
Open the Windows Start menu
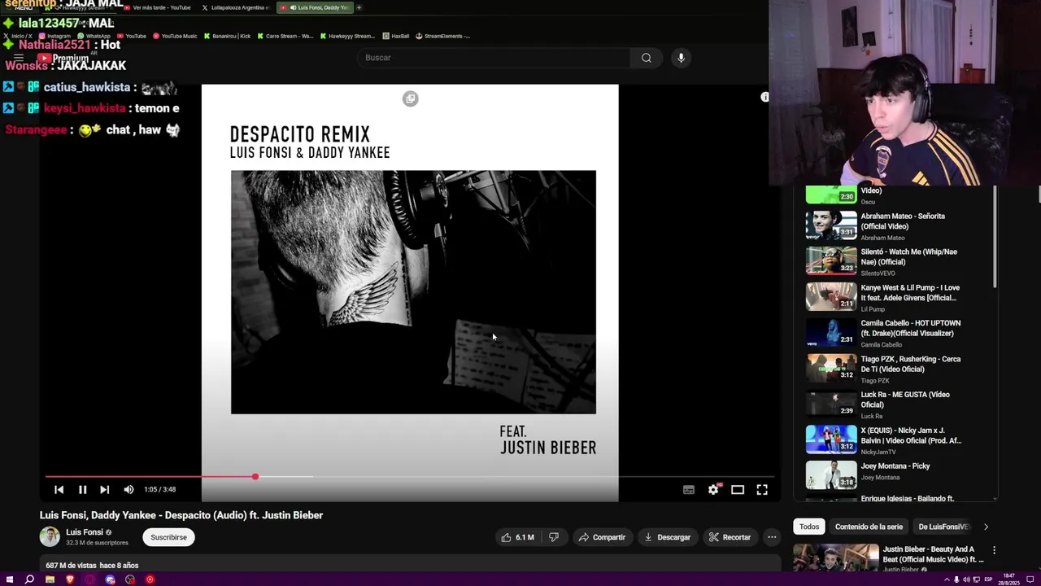click(10, 579)
